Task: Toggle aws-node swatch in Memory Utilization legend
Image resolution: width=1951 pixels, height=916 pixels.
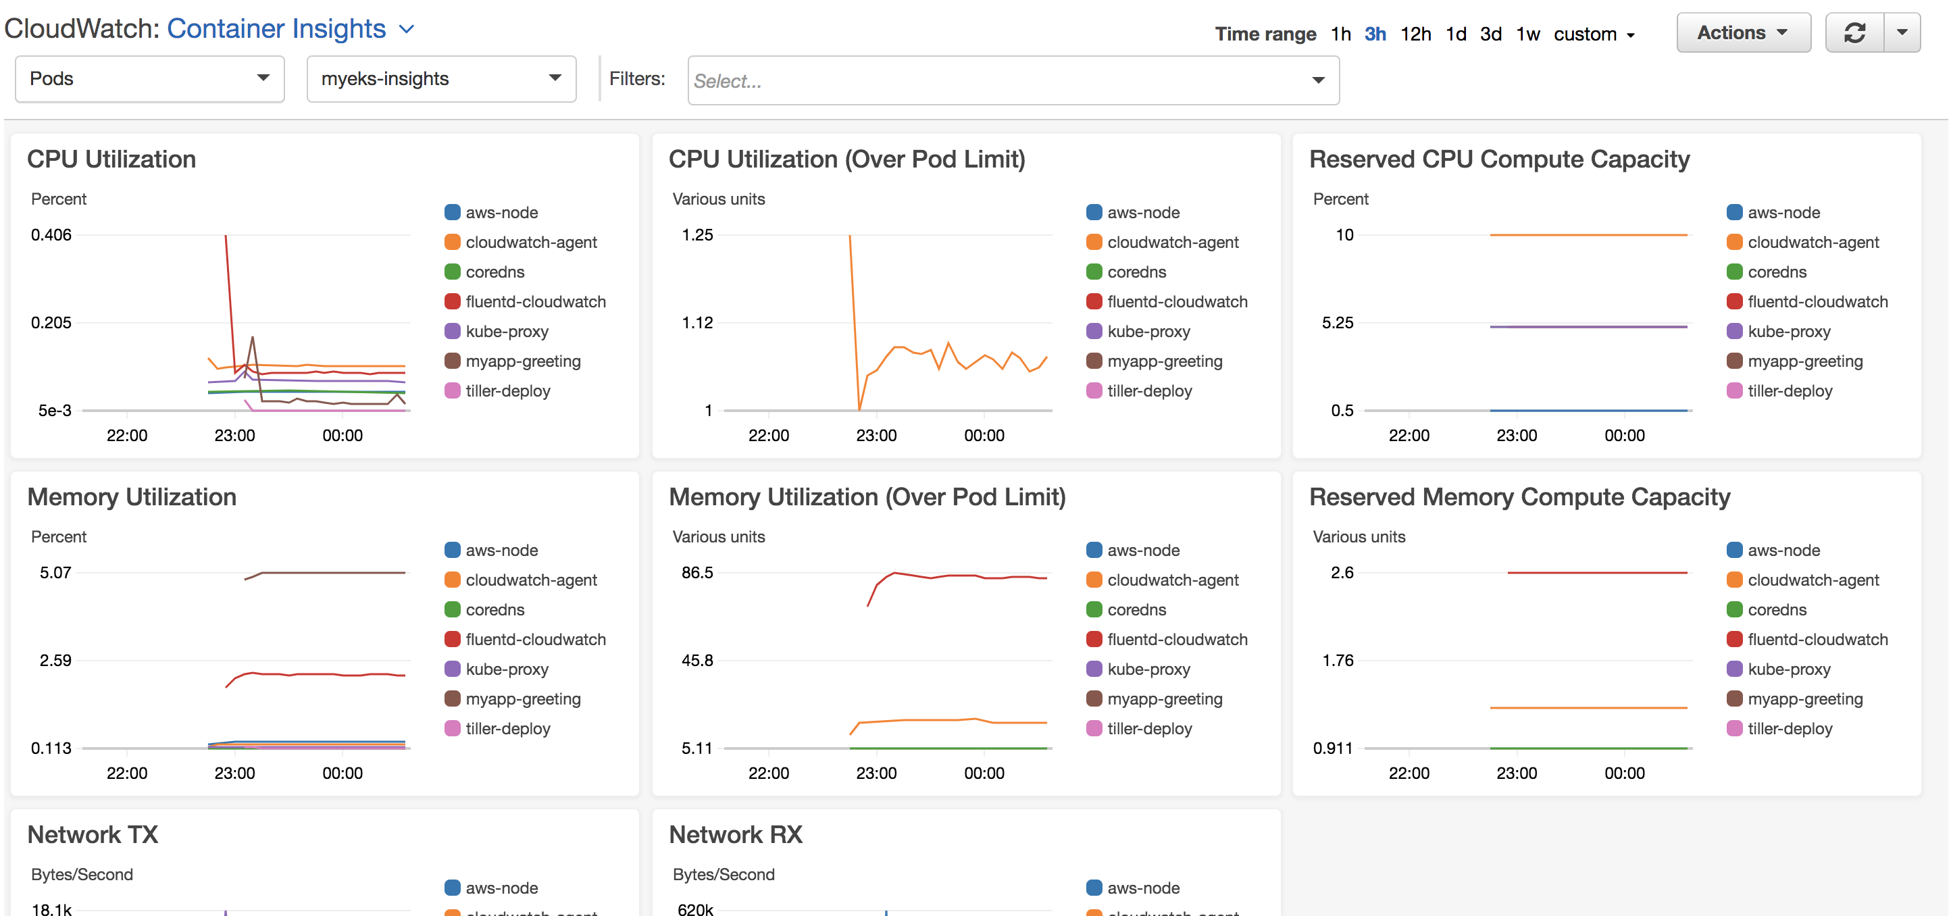Action: pos(452,550)
